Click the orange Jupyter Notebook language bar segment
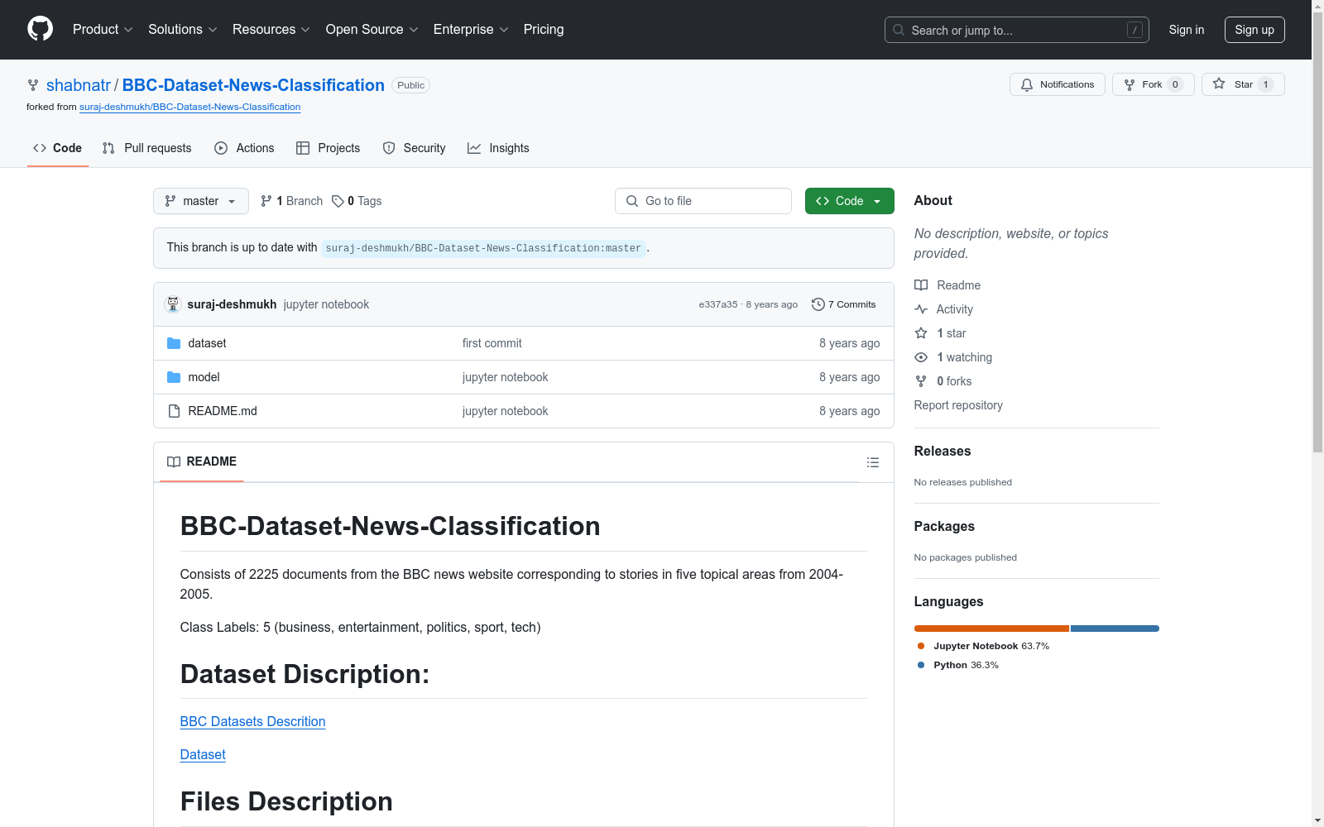Image resolution: width=1324 pixels, height=827 pixels. pos(991,629)
